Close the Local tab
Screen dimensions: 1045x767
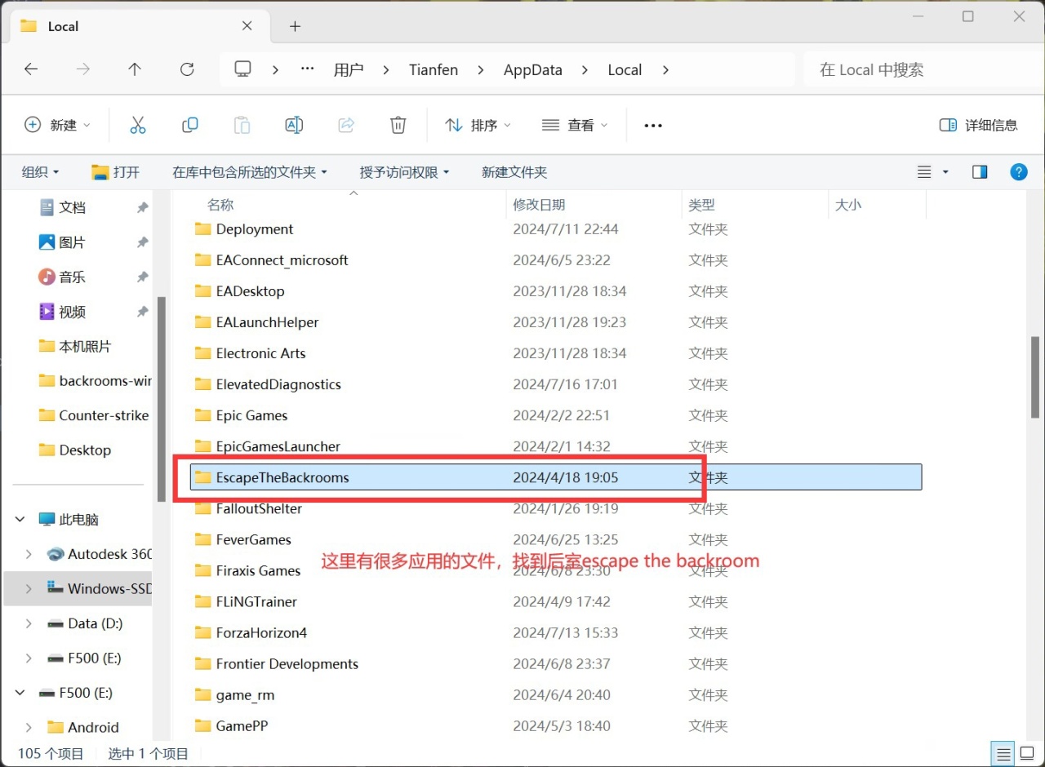point(247,26)
